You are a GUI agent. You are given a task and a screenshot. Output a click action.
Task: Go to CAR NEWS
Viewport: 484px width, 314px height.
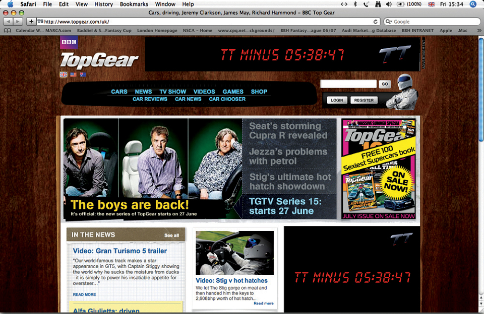point(188,99)
